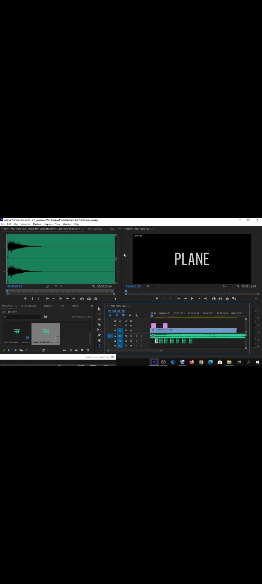The width and height of the screenshot is (262, 584).
Task: Select the Selection tool arrow
Action: tap(99, 309)
